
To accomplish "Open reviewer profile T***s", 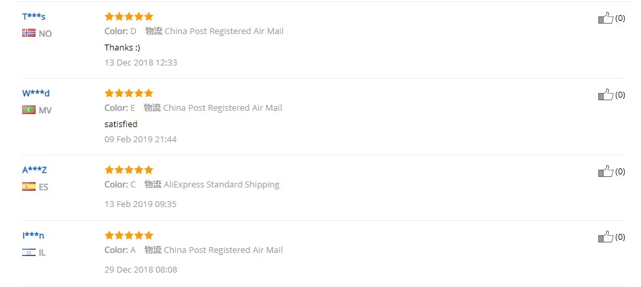I will coord(34,17).
